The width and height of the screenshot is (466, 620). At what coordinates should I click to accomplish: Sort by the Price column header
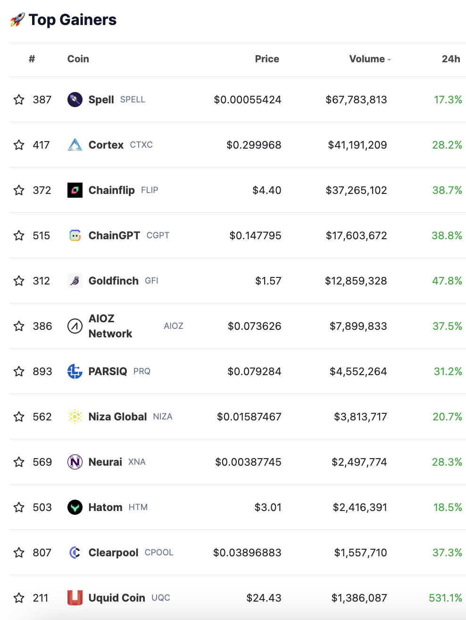267,59
